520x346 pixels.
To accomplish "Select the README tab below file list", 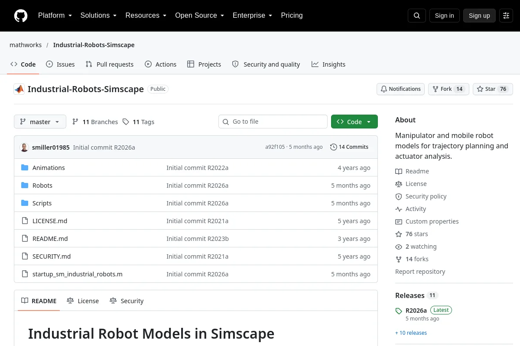I will click(39, 301).
